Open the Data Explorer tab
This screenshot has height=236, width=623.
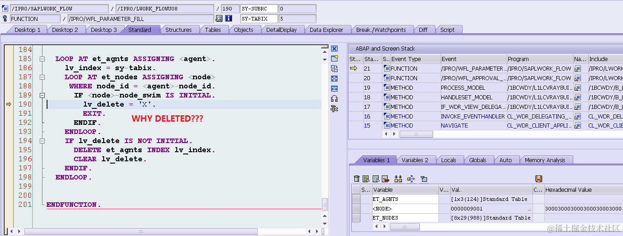pos(326,30)
